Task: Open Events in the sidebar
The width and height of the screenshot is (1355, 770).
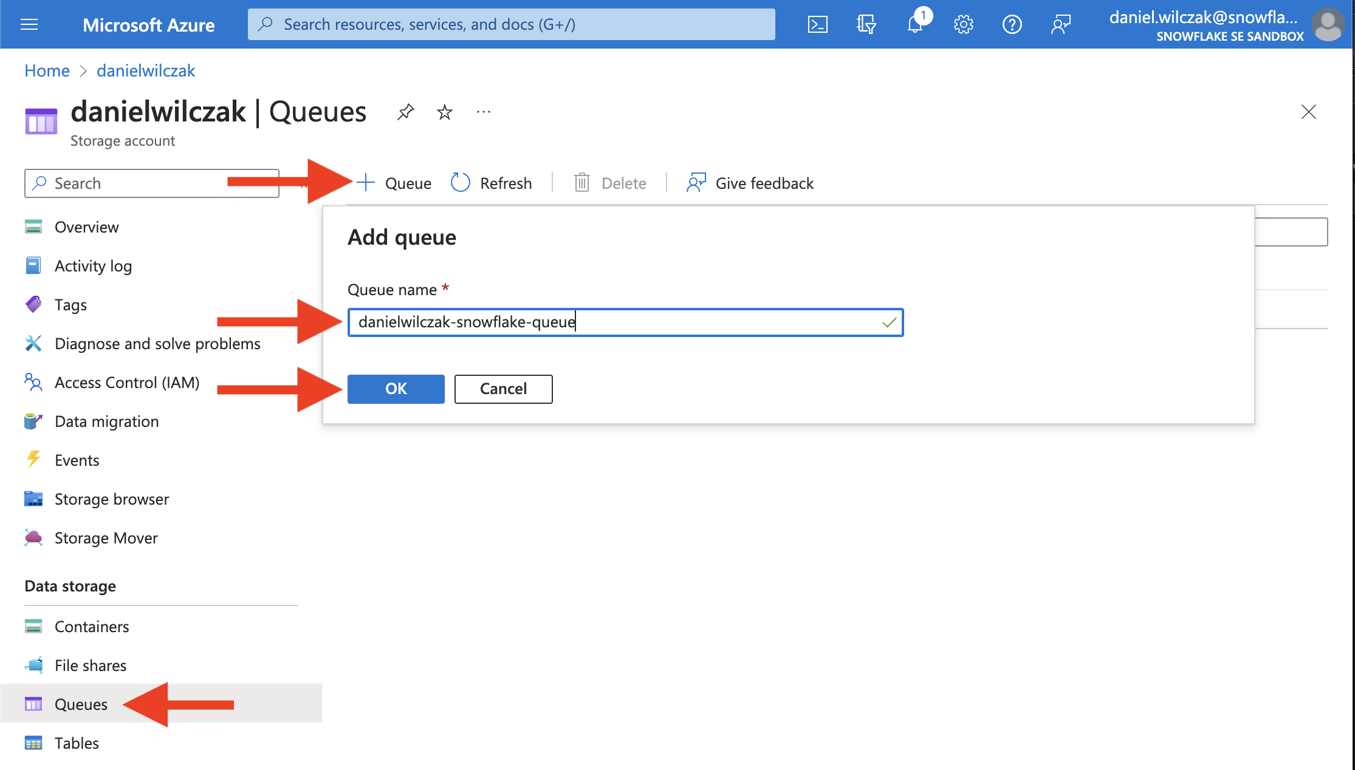Action: pos(77,460)
